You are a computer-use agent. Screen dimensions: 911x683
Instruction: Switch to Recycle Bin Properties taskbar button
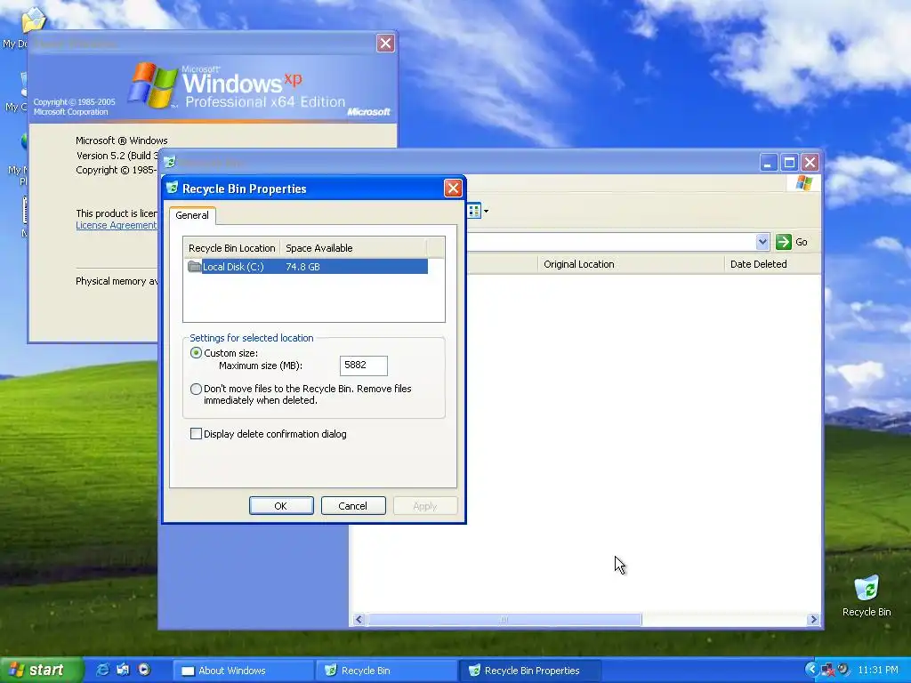click(x=530, y=671)
